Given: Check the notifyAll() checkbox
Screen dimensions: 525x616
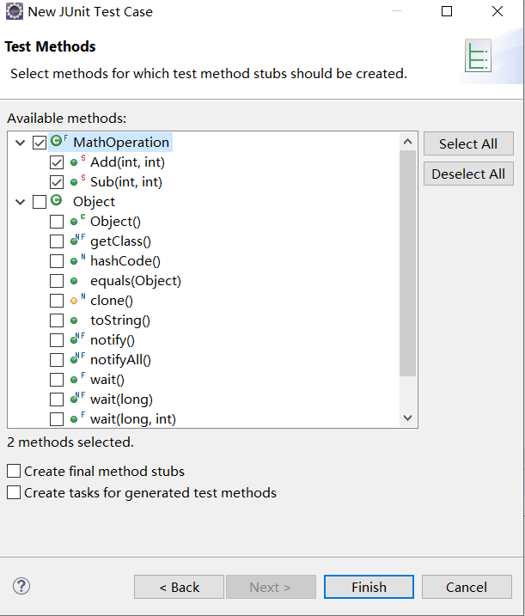Looking at the screenshot, I should [57, 359].
